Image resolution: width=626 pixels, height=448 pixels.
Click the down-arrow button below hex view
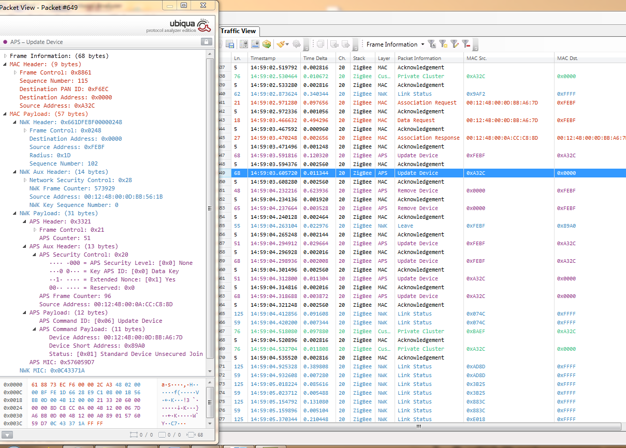point(7,435)
